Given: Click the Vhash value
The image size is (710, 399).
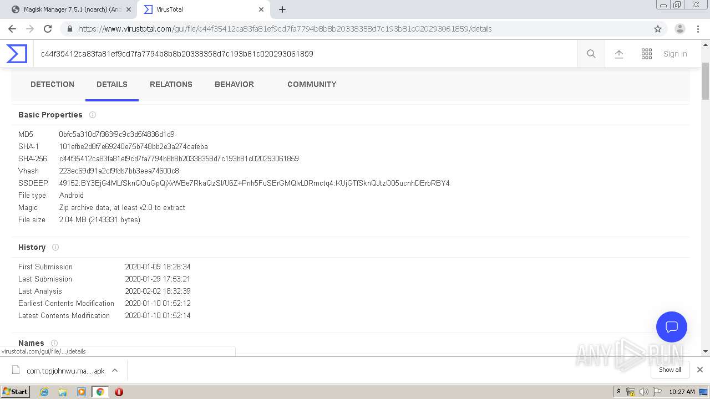Looking at the screenshot, I should (x=119, y=171).
